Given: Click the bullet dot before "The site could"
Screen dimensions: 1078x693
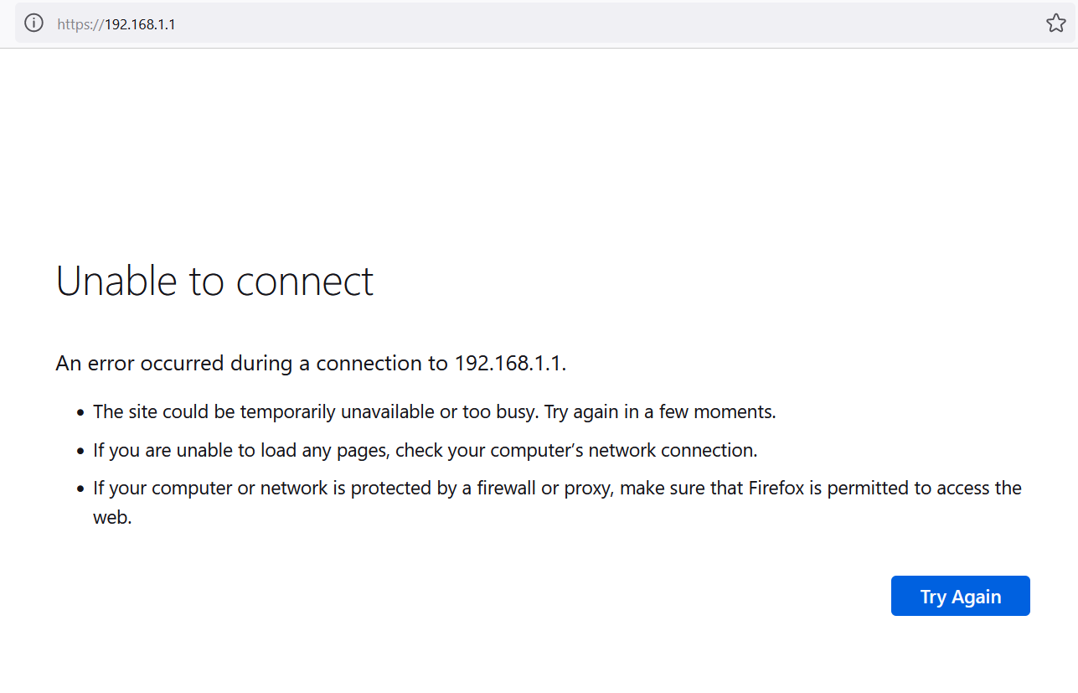Looking at the screenshot, I should 80,413.
